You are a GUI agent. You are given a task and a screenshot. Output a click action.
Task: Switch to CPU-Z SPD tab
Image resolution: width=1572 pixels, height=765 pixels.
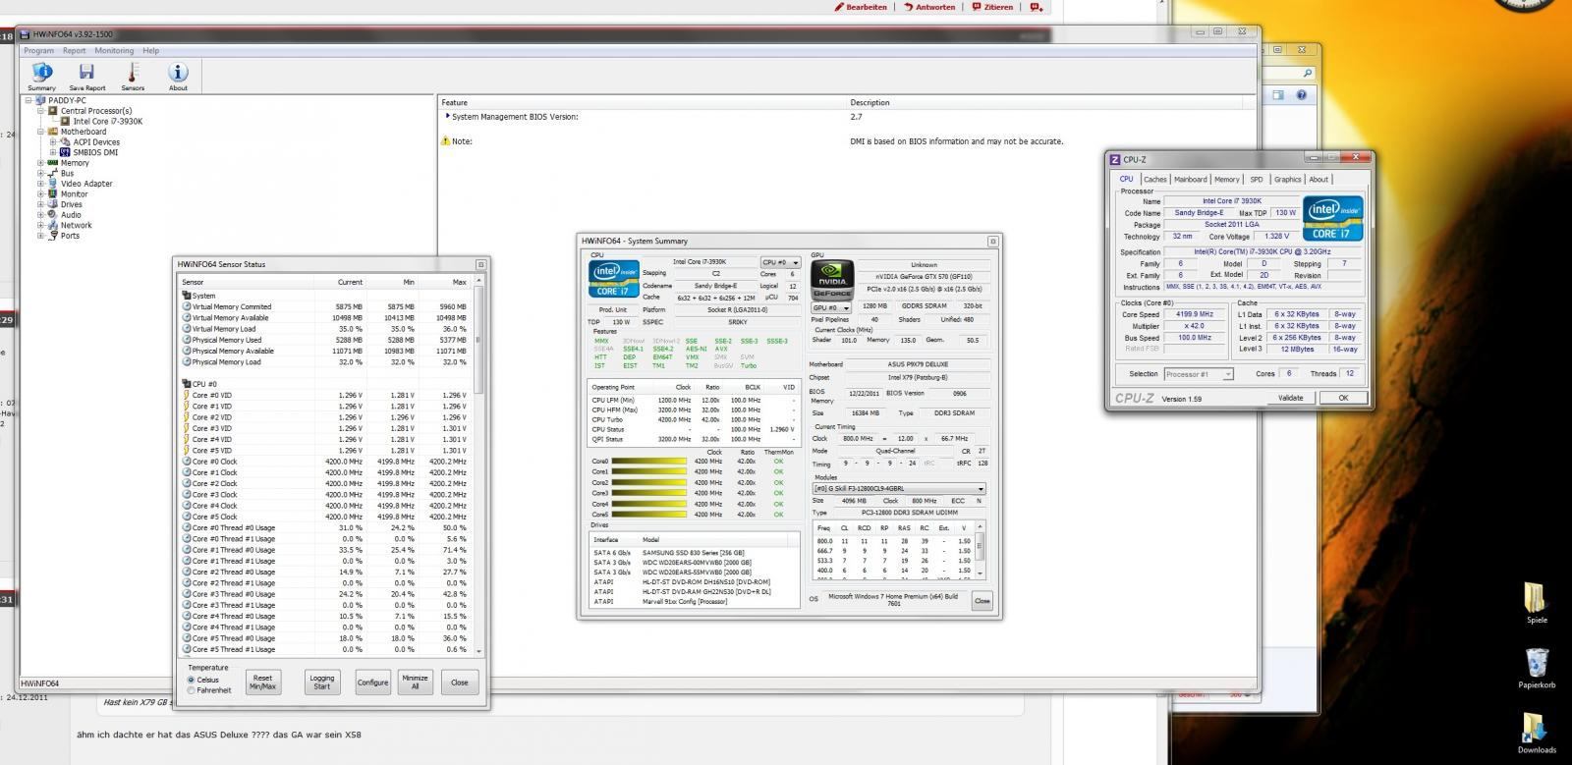1257,180
